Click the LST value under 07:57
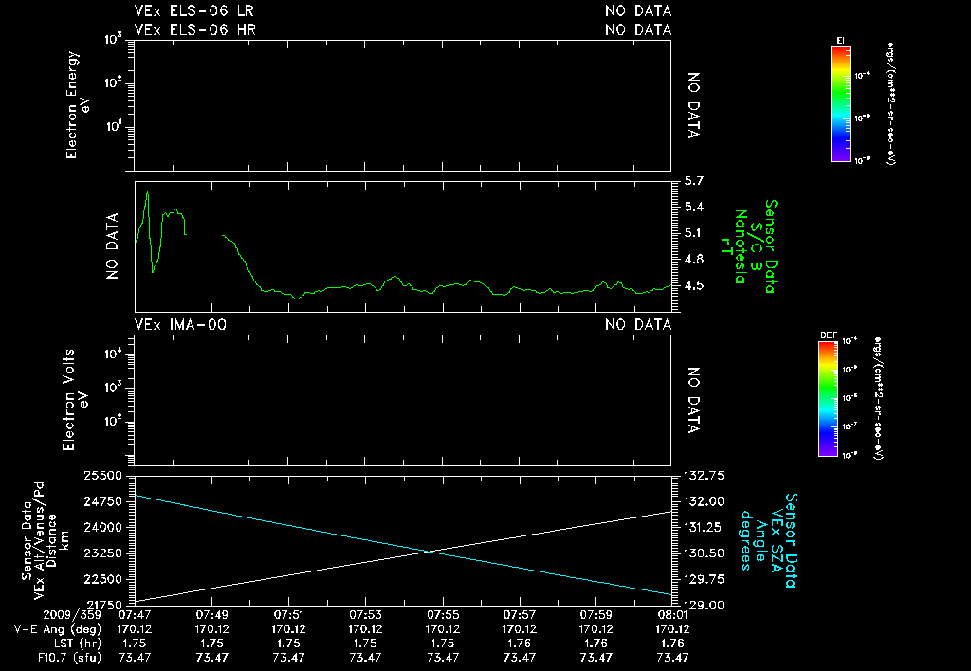Viewport: 971px width, 671px height. 519,644
